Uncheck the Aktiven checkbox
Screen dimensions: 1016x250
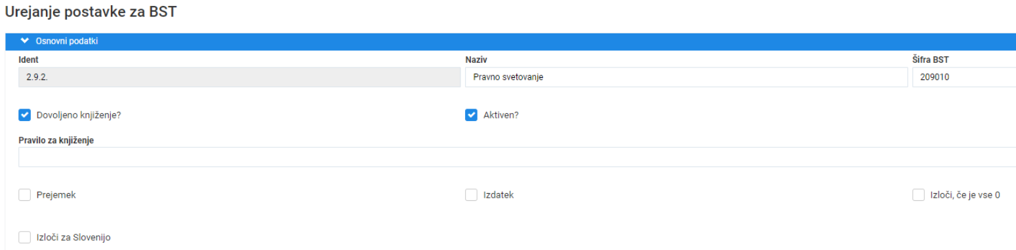471,115
